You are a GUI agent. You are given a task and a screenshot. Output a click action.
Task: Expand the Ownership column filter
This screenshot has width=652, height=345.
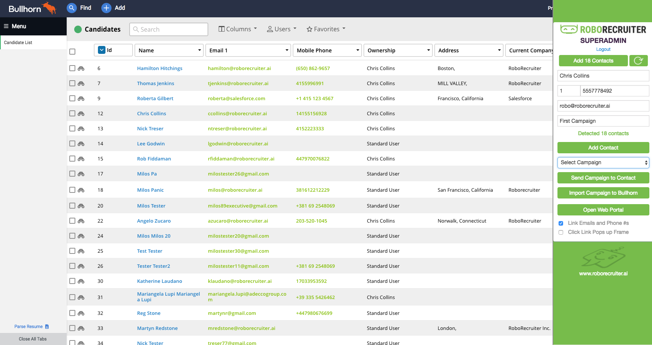[x=429, y=50]
